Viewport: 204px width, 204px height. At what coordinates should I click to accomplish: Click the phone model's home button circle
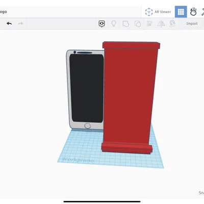click(x=88, y=126)
